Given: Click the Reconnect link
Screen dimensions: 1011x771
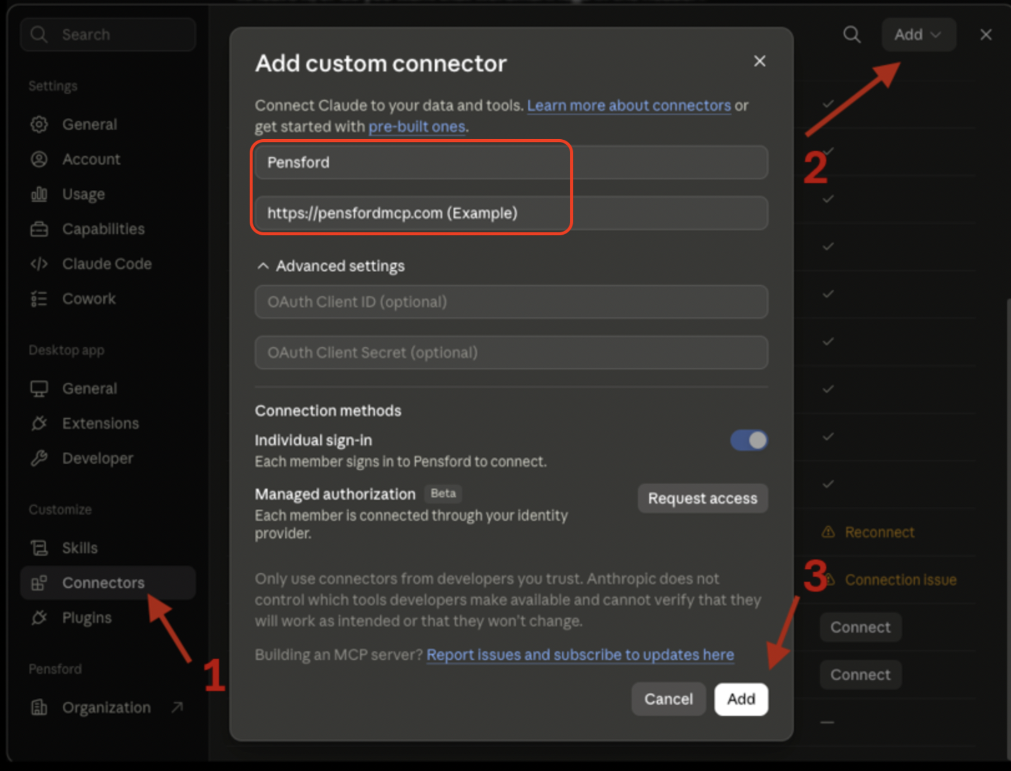Looking at the screenshot, I should pos(880,532).
